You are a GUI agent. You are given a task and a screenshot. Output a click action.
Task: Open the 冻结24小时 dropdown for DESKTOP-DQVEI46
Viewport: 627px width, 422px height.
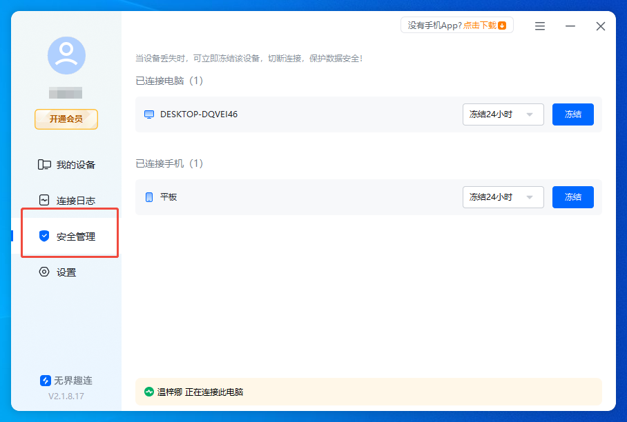pos(503,114)
